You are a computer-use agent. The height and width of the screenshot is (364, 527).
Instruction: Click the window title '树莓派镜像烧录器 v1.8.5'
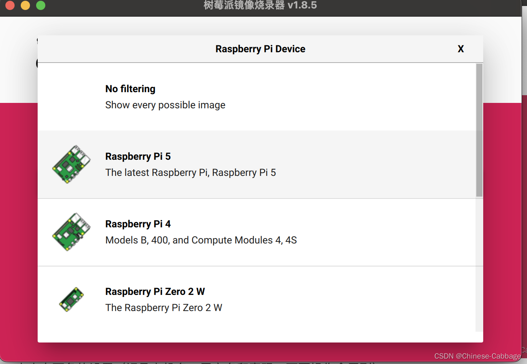coord(260,5)
